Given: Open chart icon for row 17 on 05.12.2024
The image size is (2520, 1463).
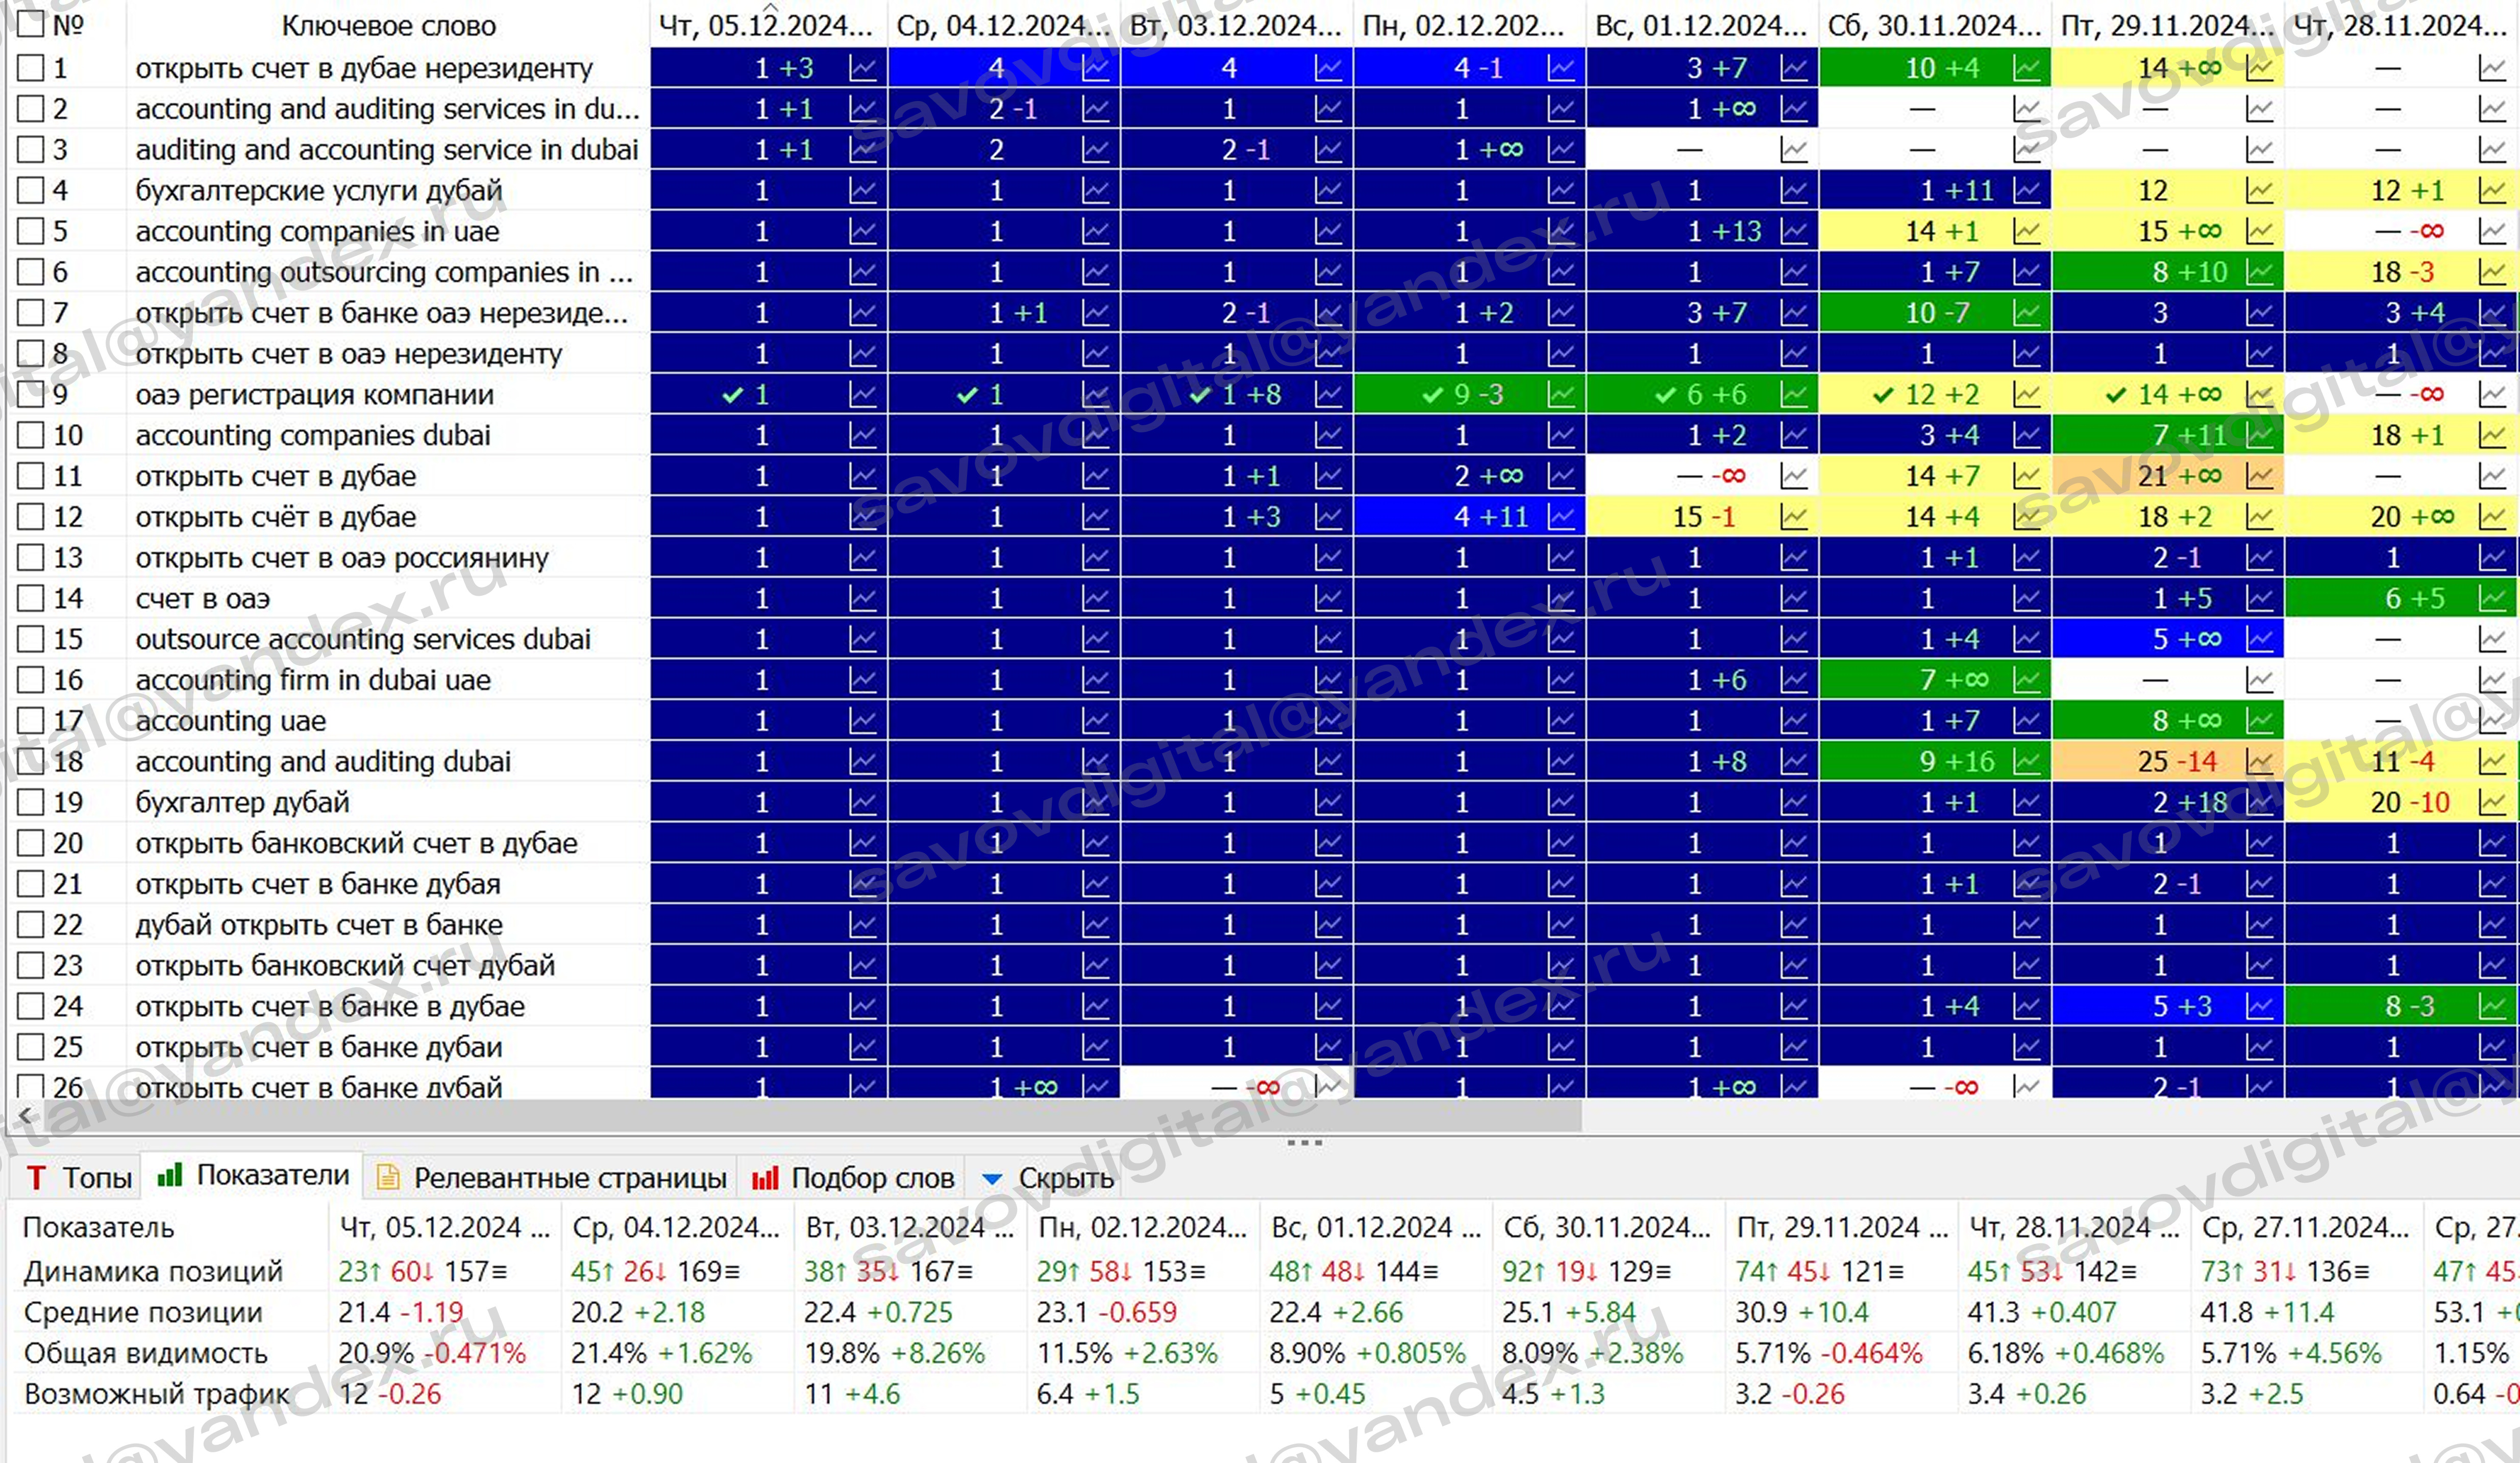Looking at the screenshot, I should [x=862, y=721].
